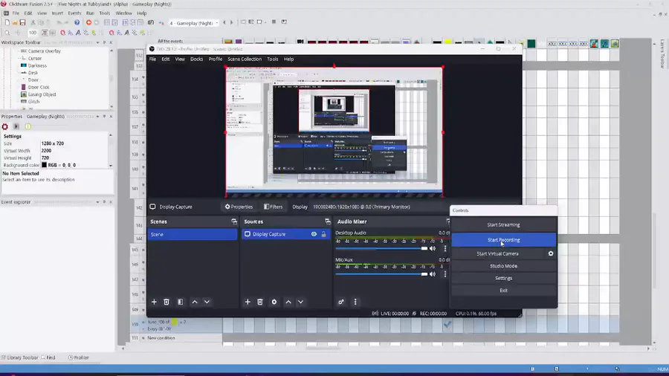Open OBS Settings button in Controls
The height and width of the screenshot is (376, 669).
pyautogui.click(x=503, y=279)
